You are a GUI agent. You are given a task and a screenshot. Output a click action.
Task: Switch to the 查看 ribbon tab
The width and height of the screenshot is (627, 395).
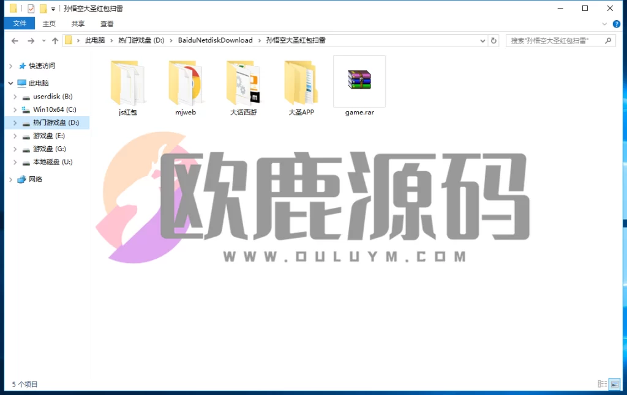click(106, 24)
